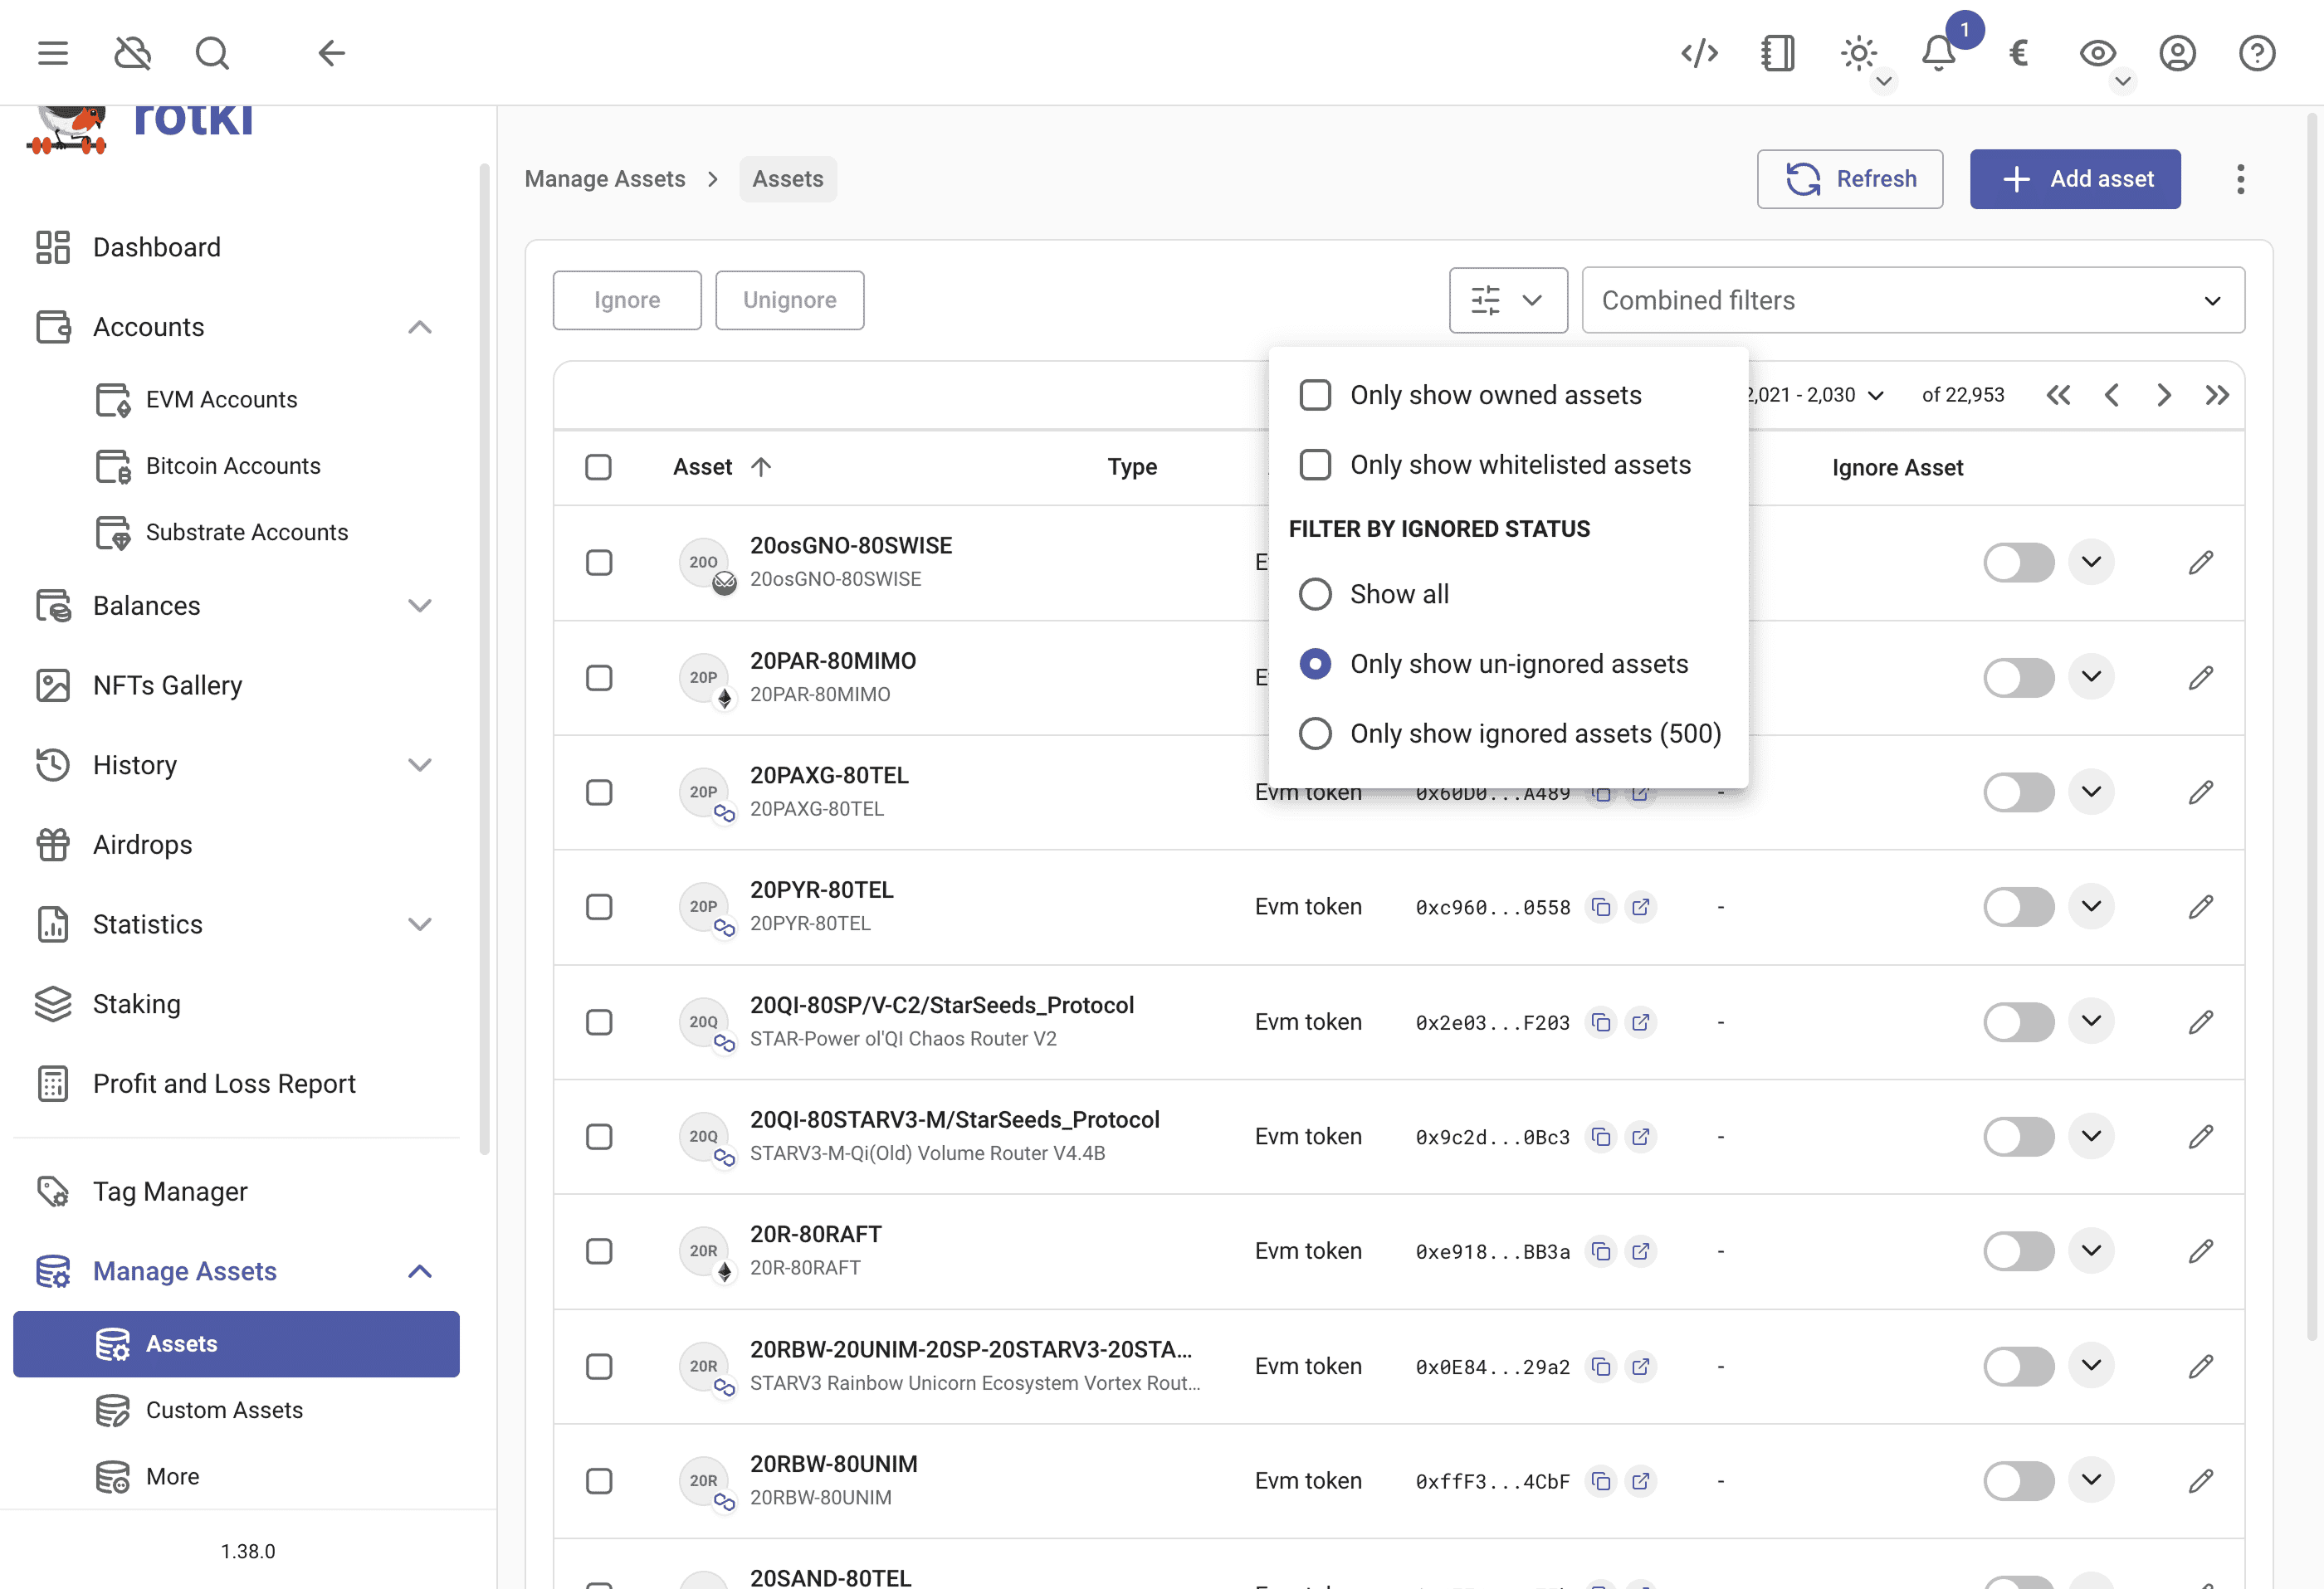Edit 20osGNO-80SWISE with pencil icon
This screenshot has width=2324, height=1589.
point(2200,562)
